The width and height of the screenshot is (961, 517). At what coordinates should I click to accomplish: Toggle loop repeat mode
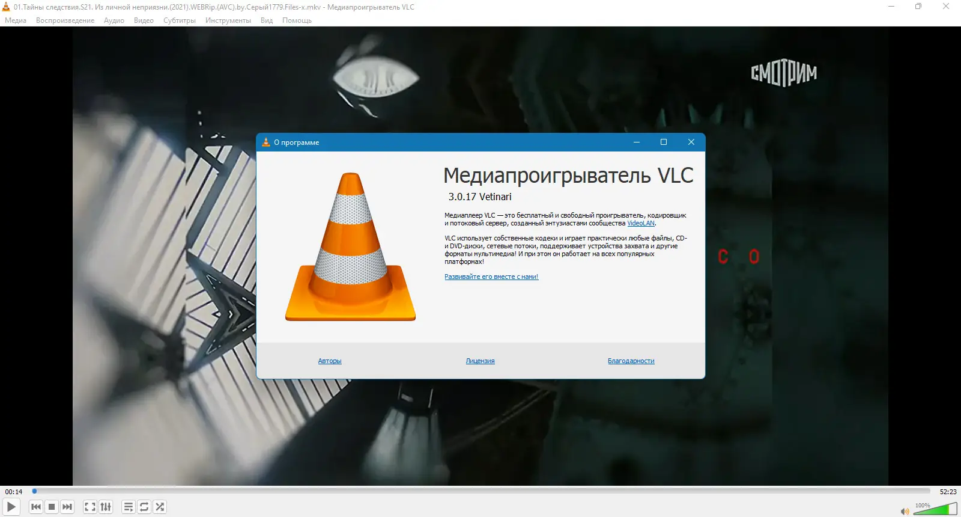[144, 507]
